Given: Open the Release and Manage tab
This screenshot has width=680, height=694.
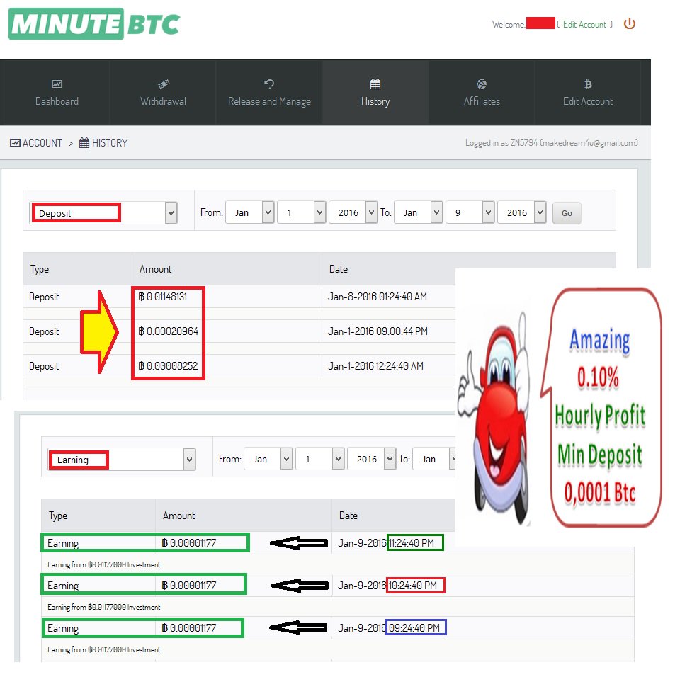Looking at the screenshot, I should [269, 93].
